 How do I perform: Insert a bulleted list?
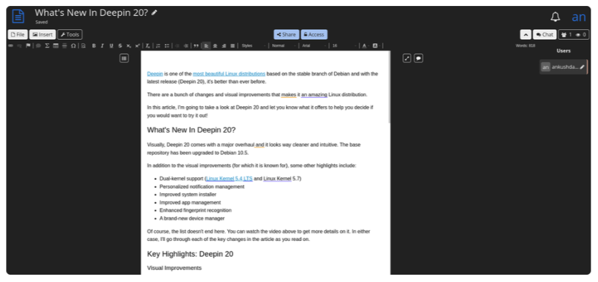pos(167,46)
